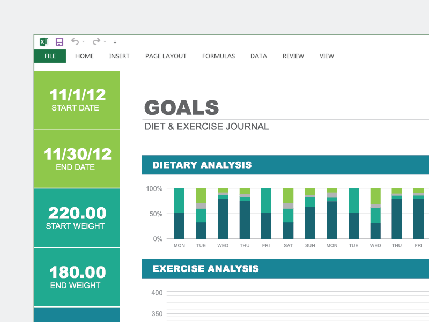The width and height of the screenshot is (429, 322).
Task: Open the undo history dropdown arrow
Action: point(84,42)
